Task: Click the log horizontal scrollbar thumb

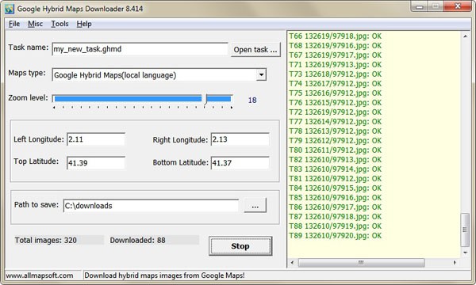Action: tap(361, 263)
